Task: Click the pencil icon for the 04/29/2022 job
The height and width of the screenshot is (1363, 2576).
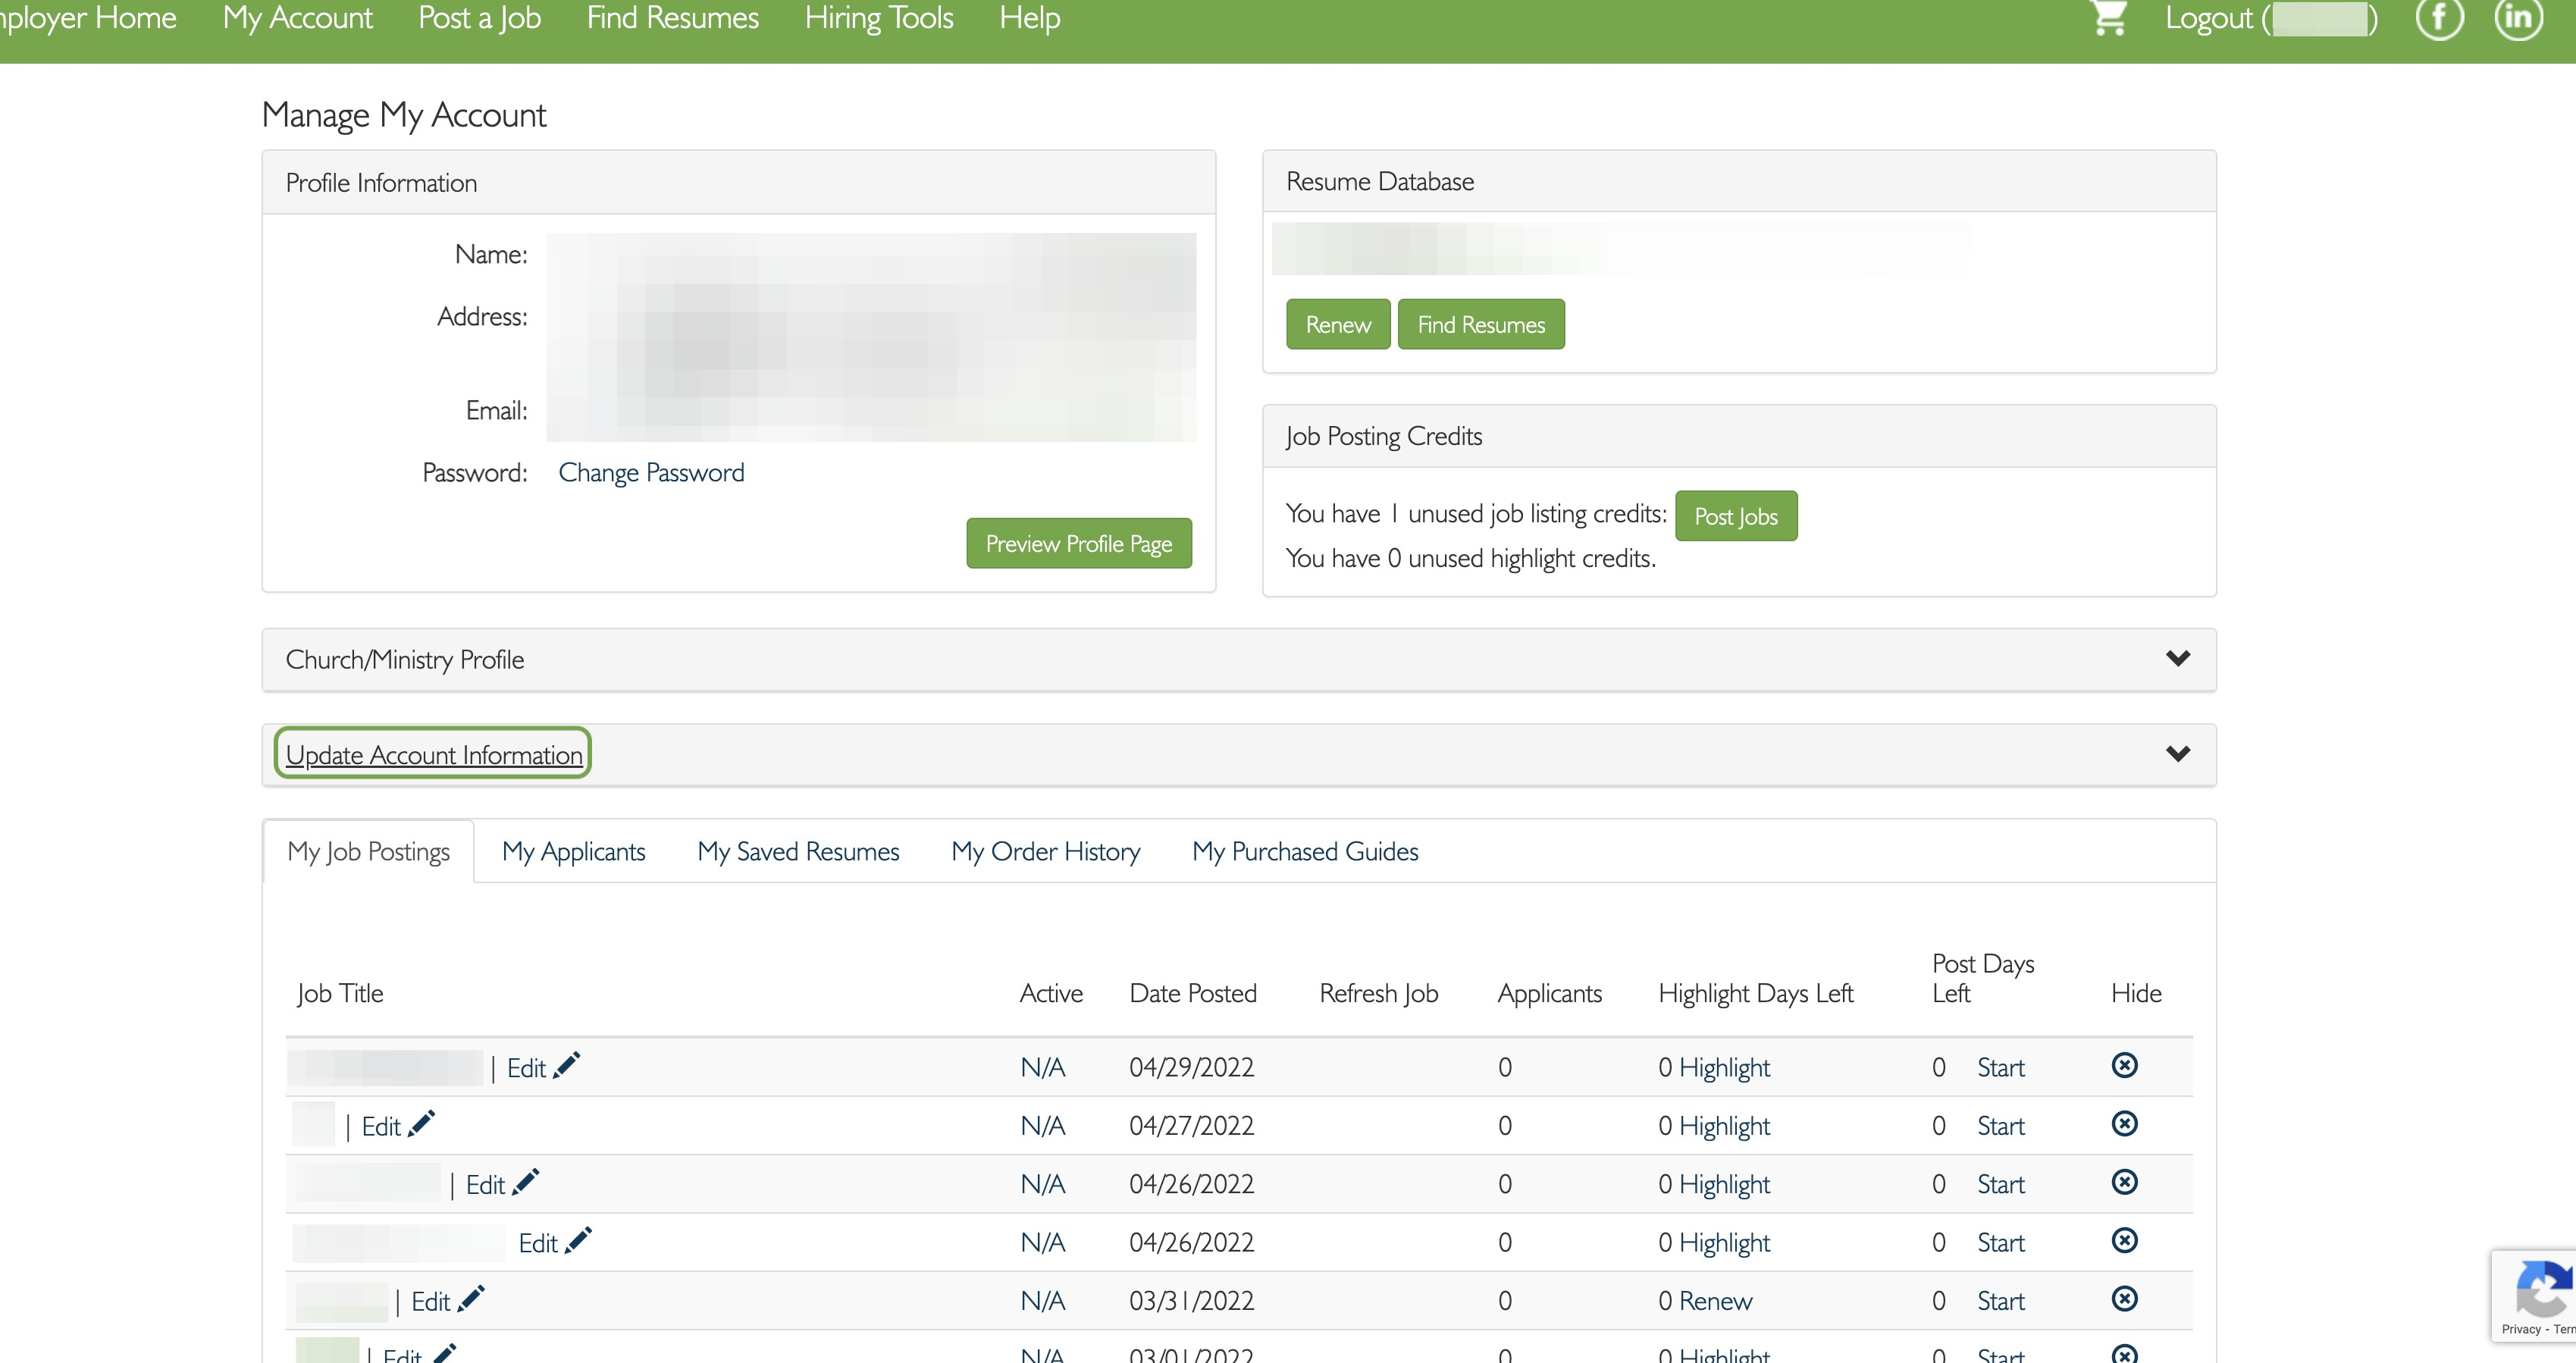Action: [x=566, y=1066]
